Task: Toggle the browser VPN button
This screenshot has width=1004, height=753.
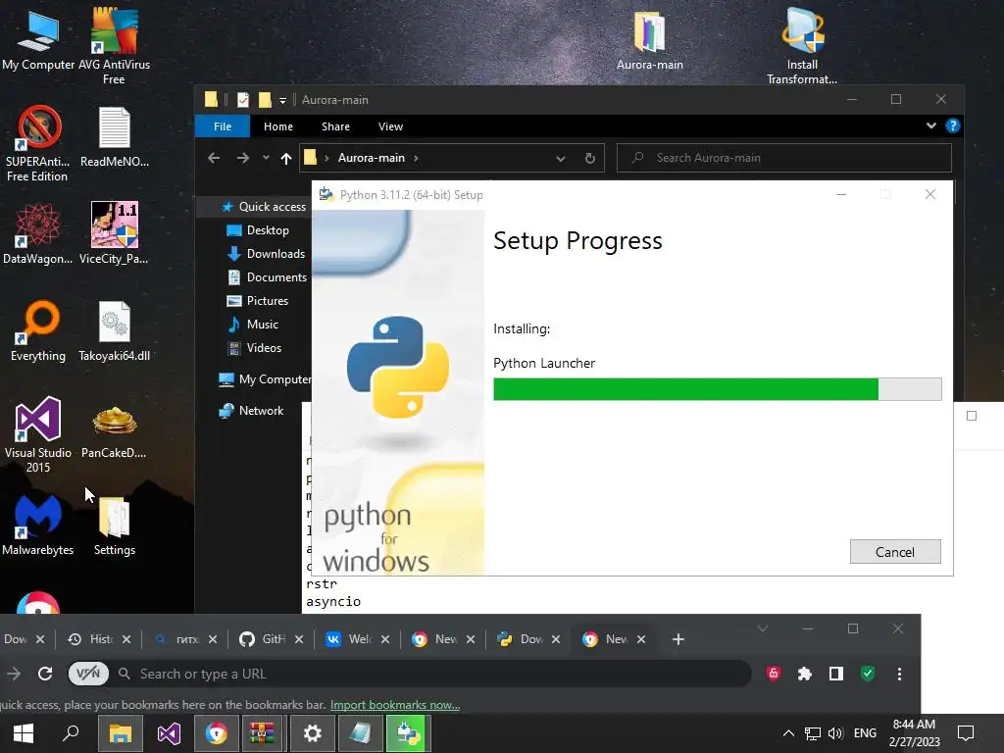Action: [88, 674]
